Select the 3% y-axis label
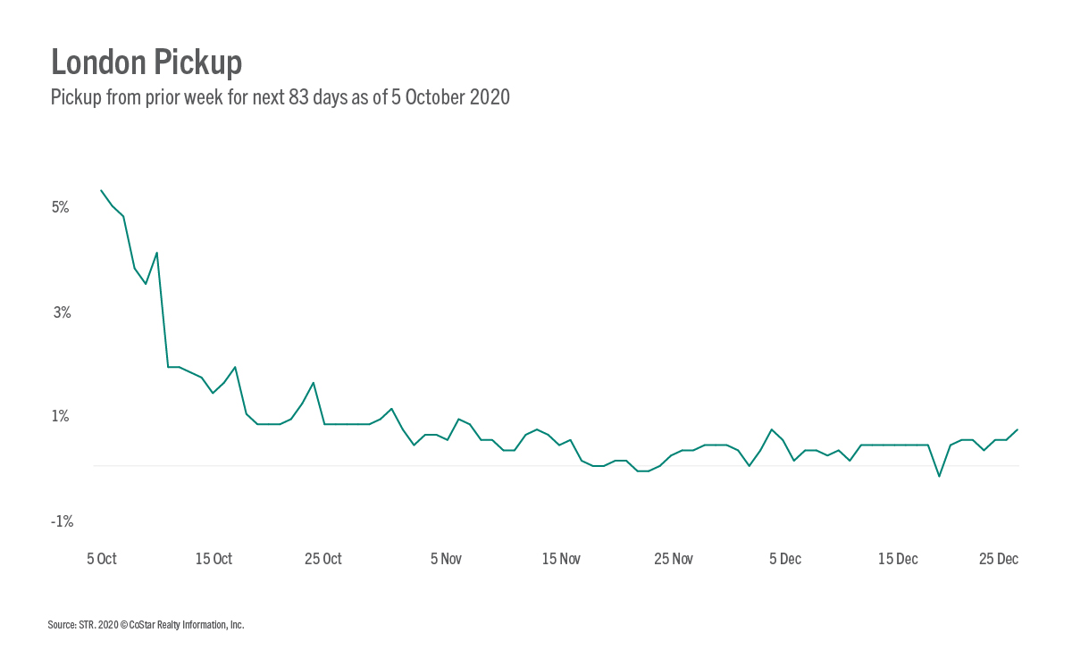1072x666 pixels. [x=61, y=312]
